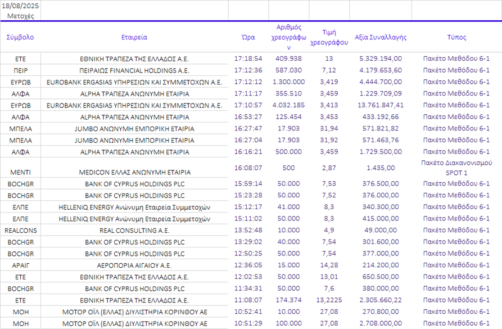Select the REALCONS symbol cell
This screenshot has width=502, height=329.
[x=20, y=231]
